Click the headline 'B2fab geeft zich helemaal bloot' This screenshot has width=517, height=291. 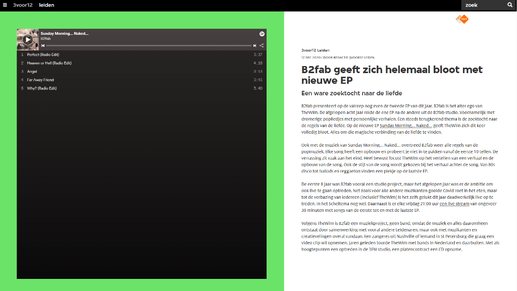pyautogui.click(x=392, y=75)
